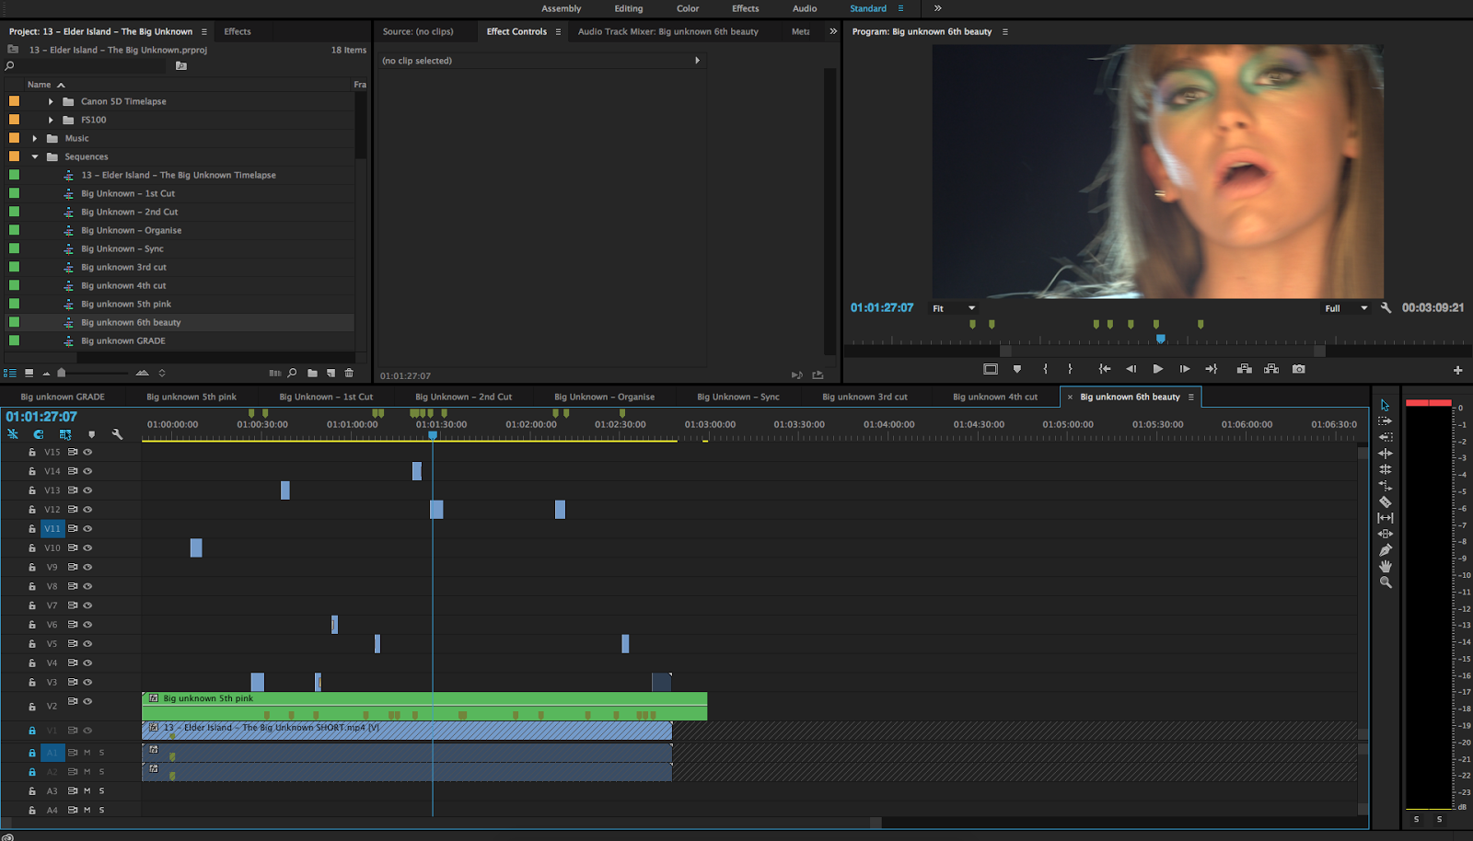Click the Lift icon in the Program monitor

[x=1245, y=369]
